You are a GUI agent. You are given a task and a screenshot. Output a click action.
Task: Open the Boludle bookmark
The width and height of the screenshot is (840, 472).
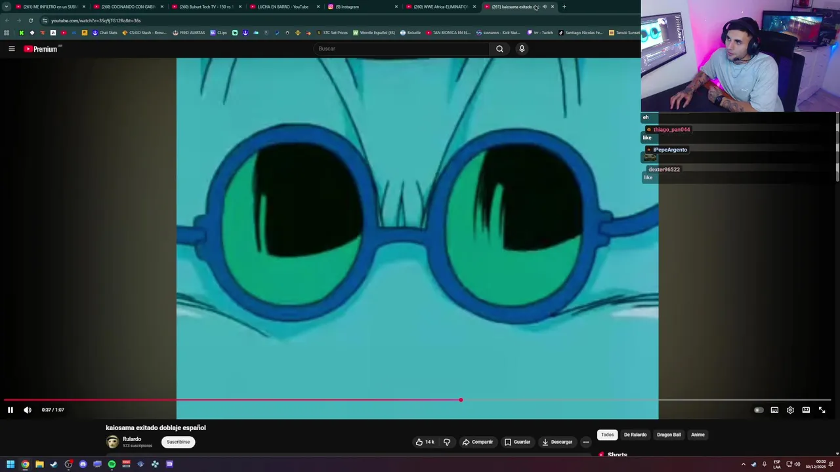click(x=410, y=33)
